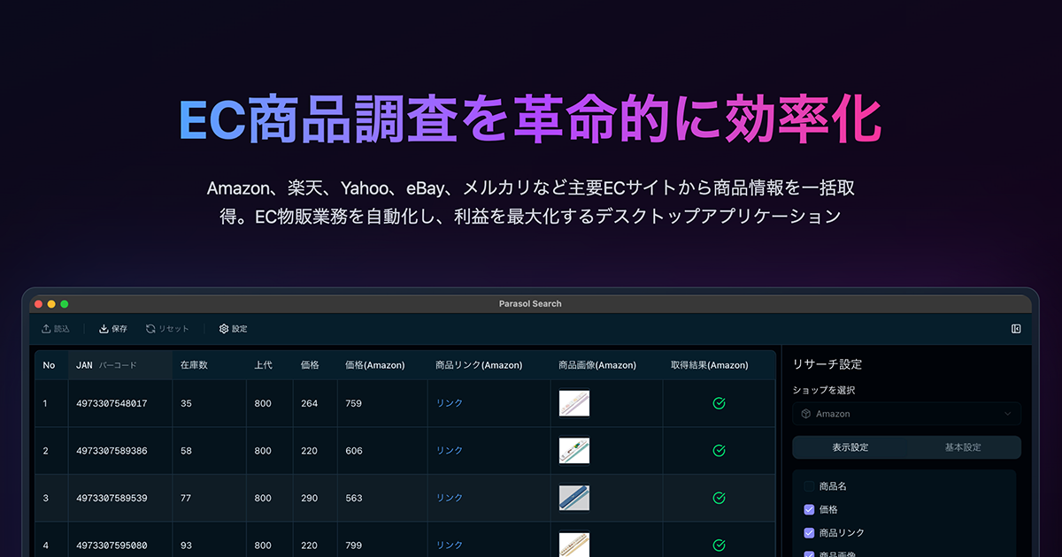Click the 保存 save toolbar button
Screen dimensions: 1062x557
click(x=113, y=329)
